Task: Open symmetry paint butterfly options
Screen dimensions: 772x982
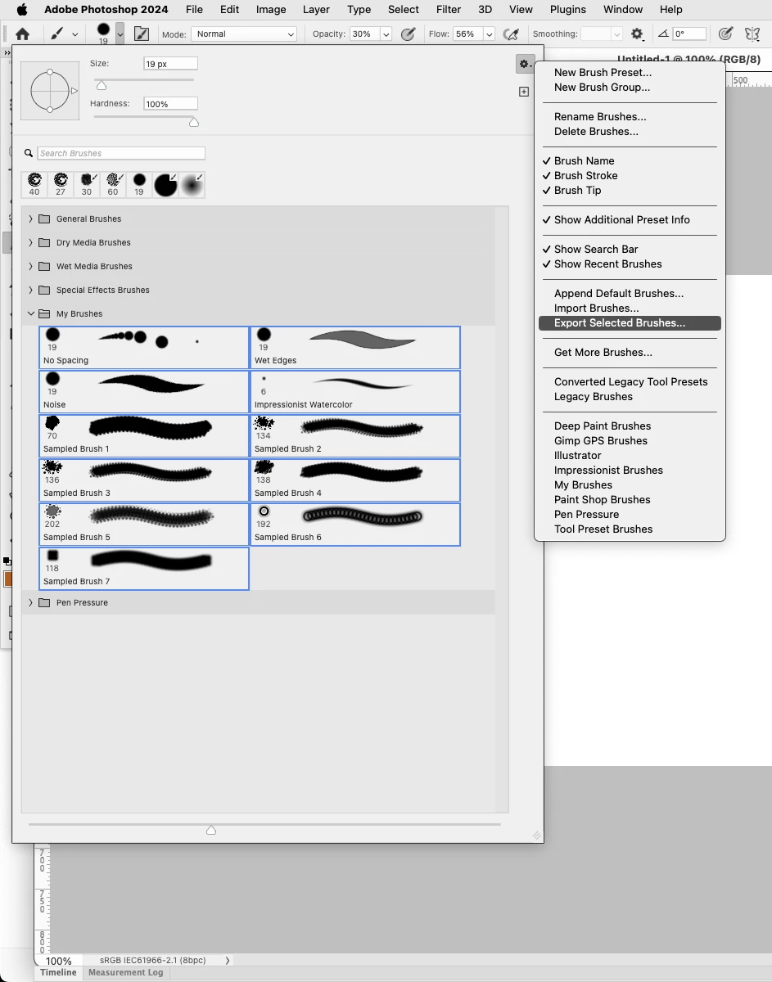Action: 753,34
